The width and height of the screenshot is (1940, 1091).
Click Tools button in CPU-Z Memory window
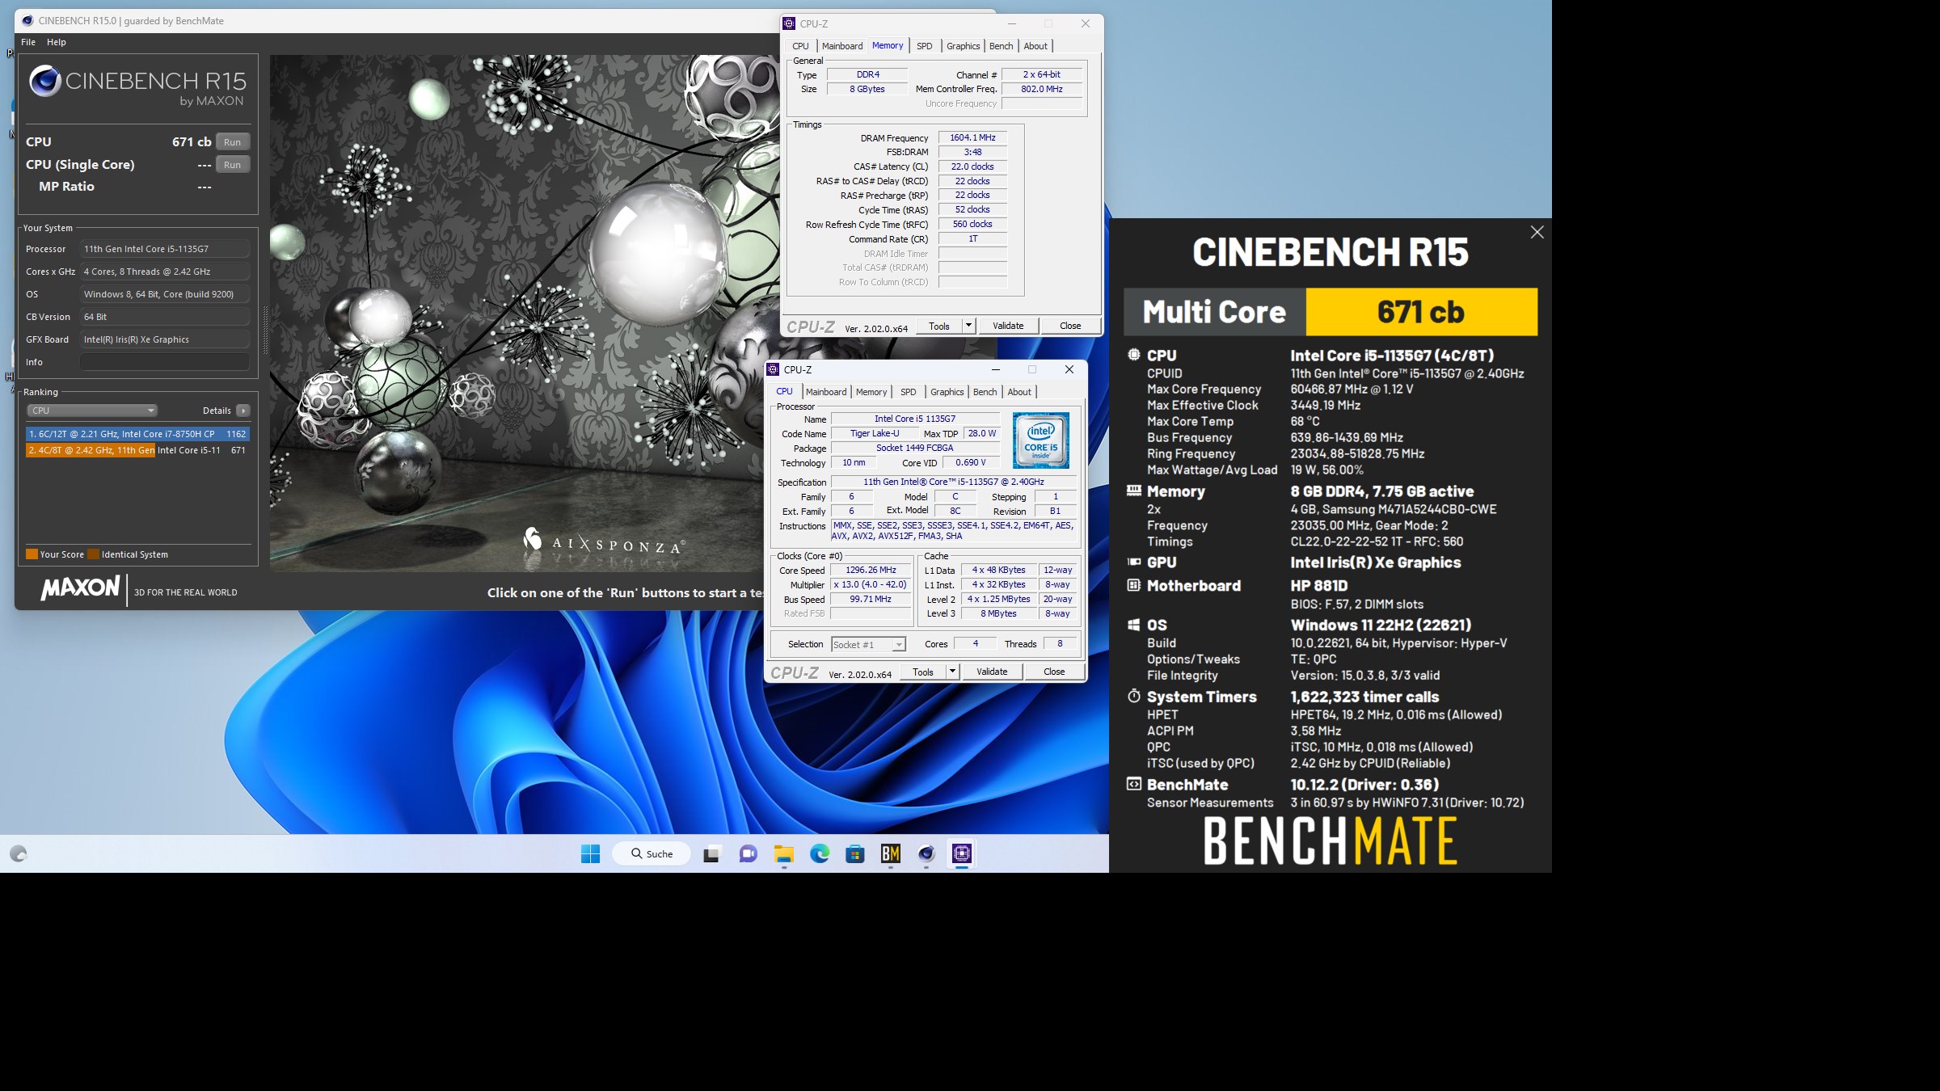coord(939,326)
